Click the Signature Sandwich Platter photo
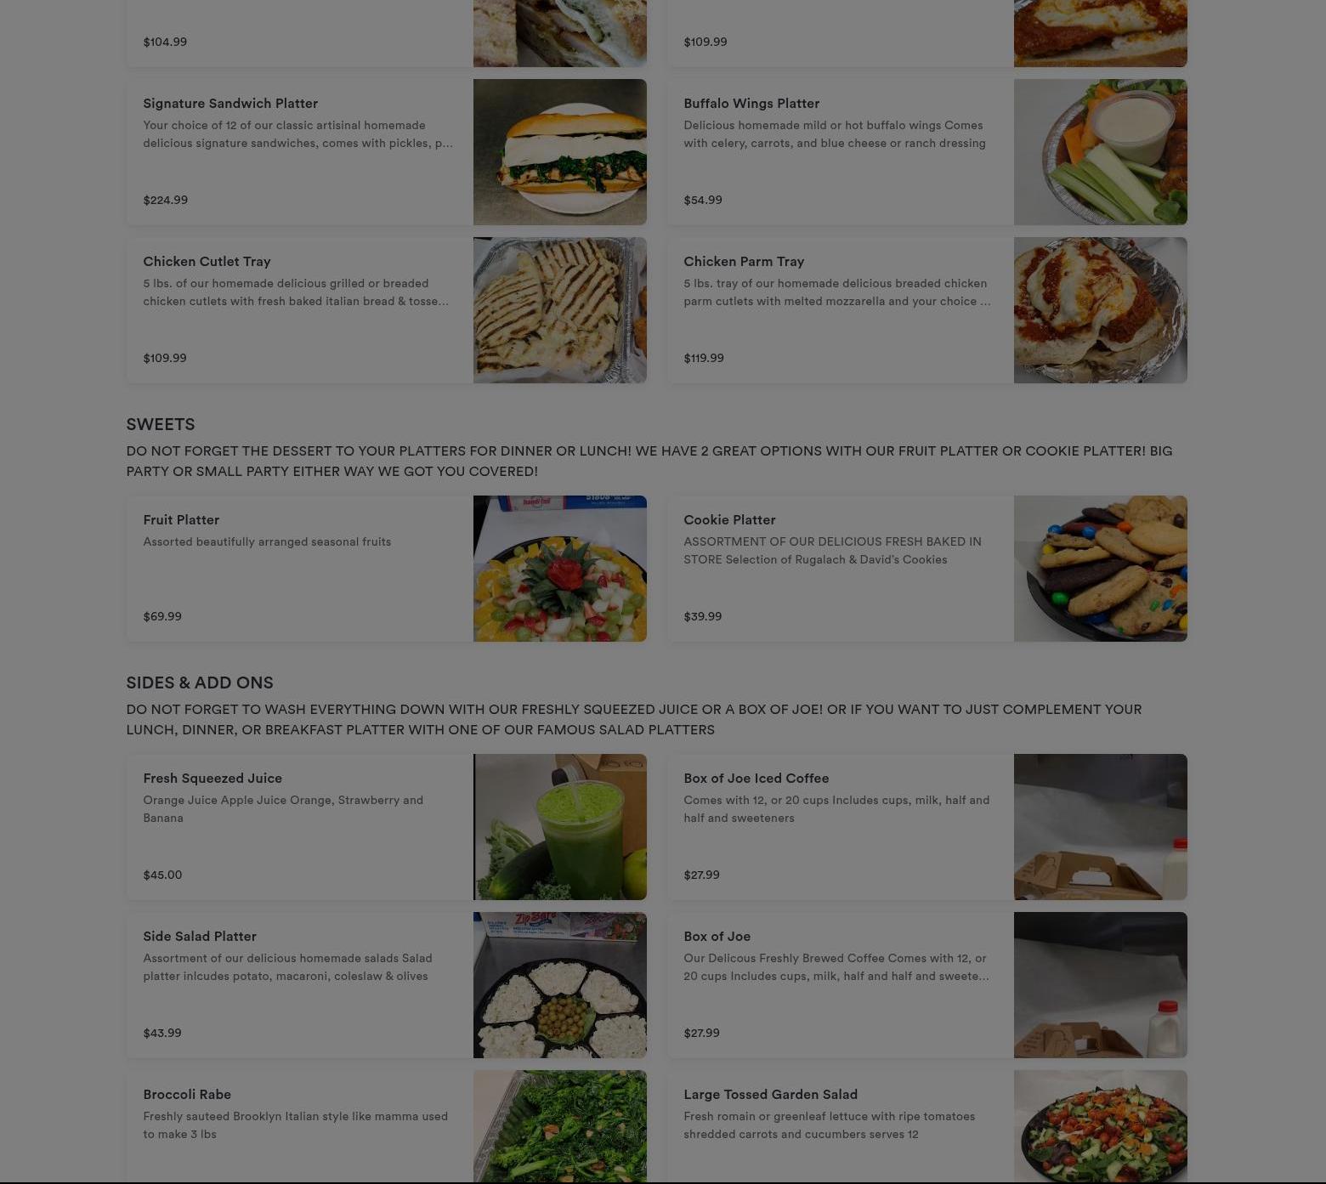 tap(559, 152)
